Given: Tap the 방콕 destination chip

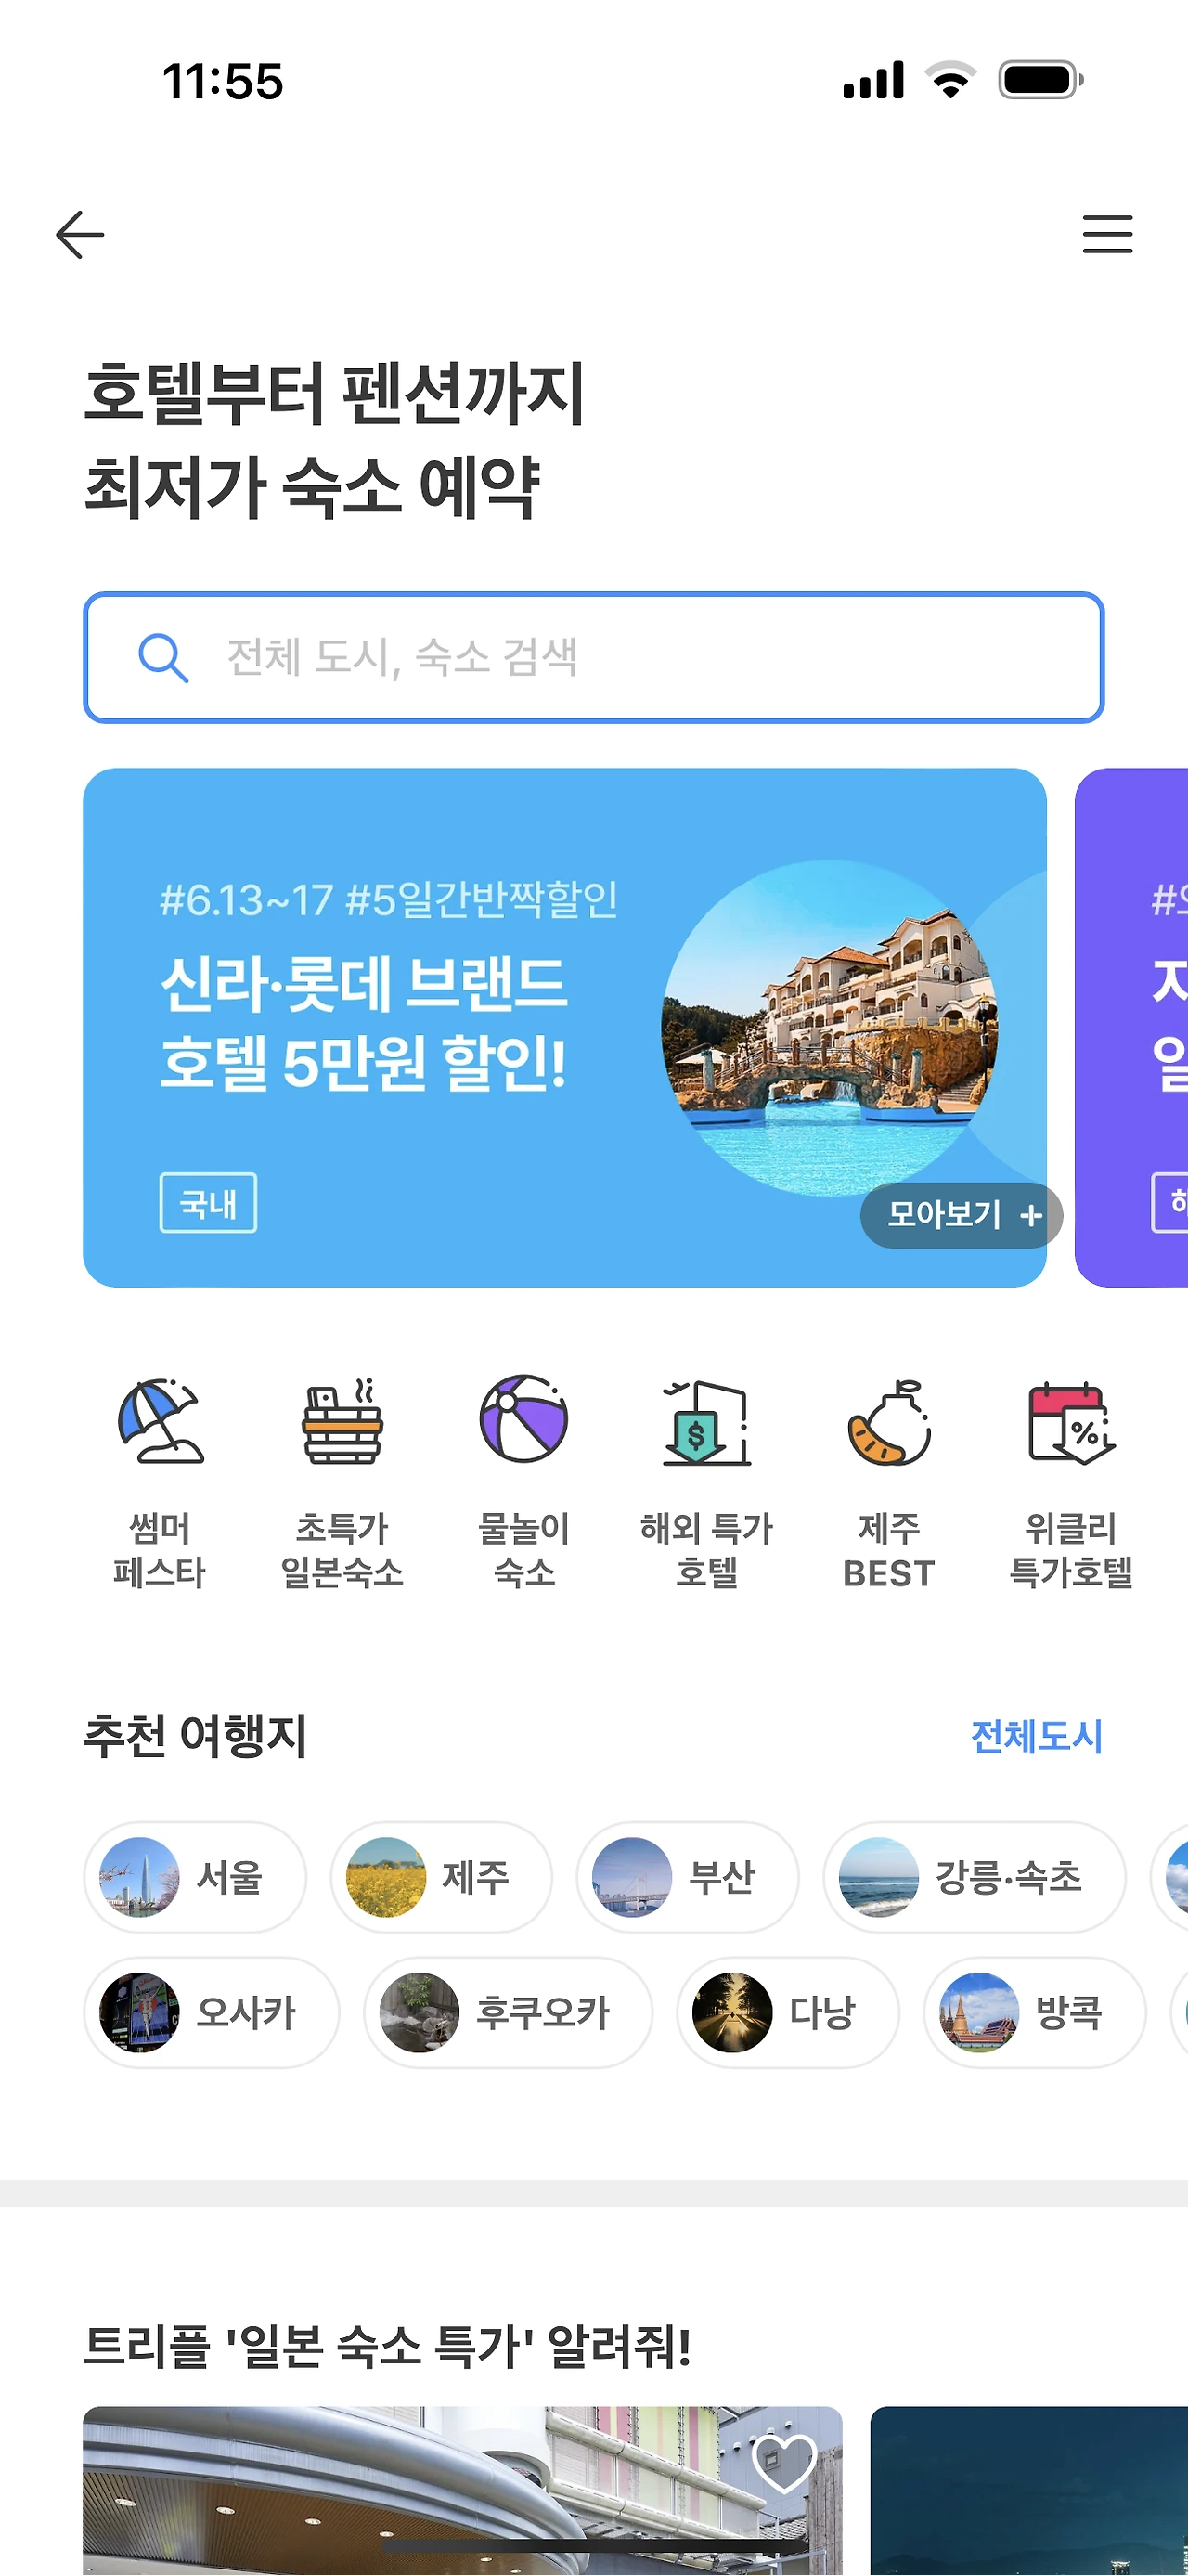Looking at the screenshot, I should 1034,2012.
